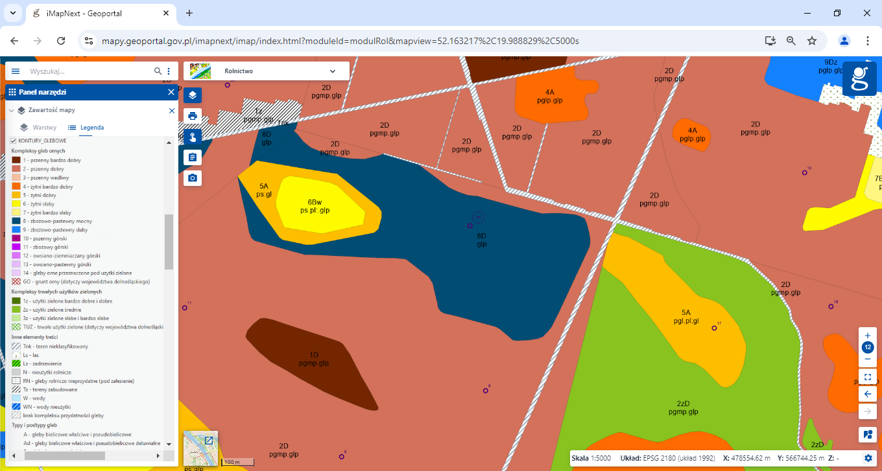Open the hamburger main menu
This screenshot has height=471, width=882.
pyautogui.click(x=16, y=71)
